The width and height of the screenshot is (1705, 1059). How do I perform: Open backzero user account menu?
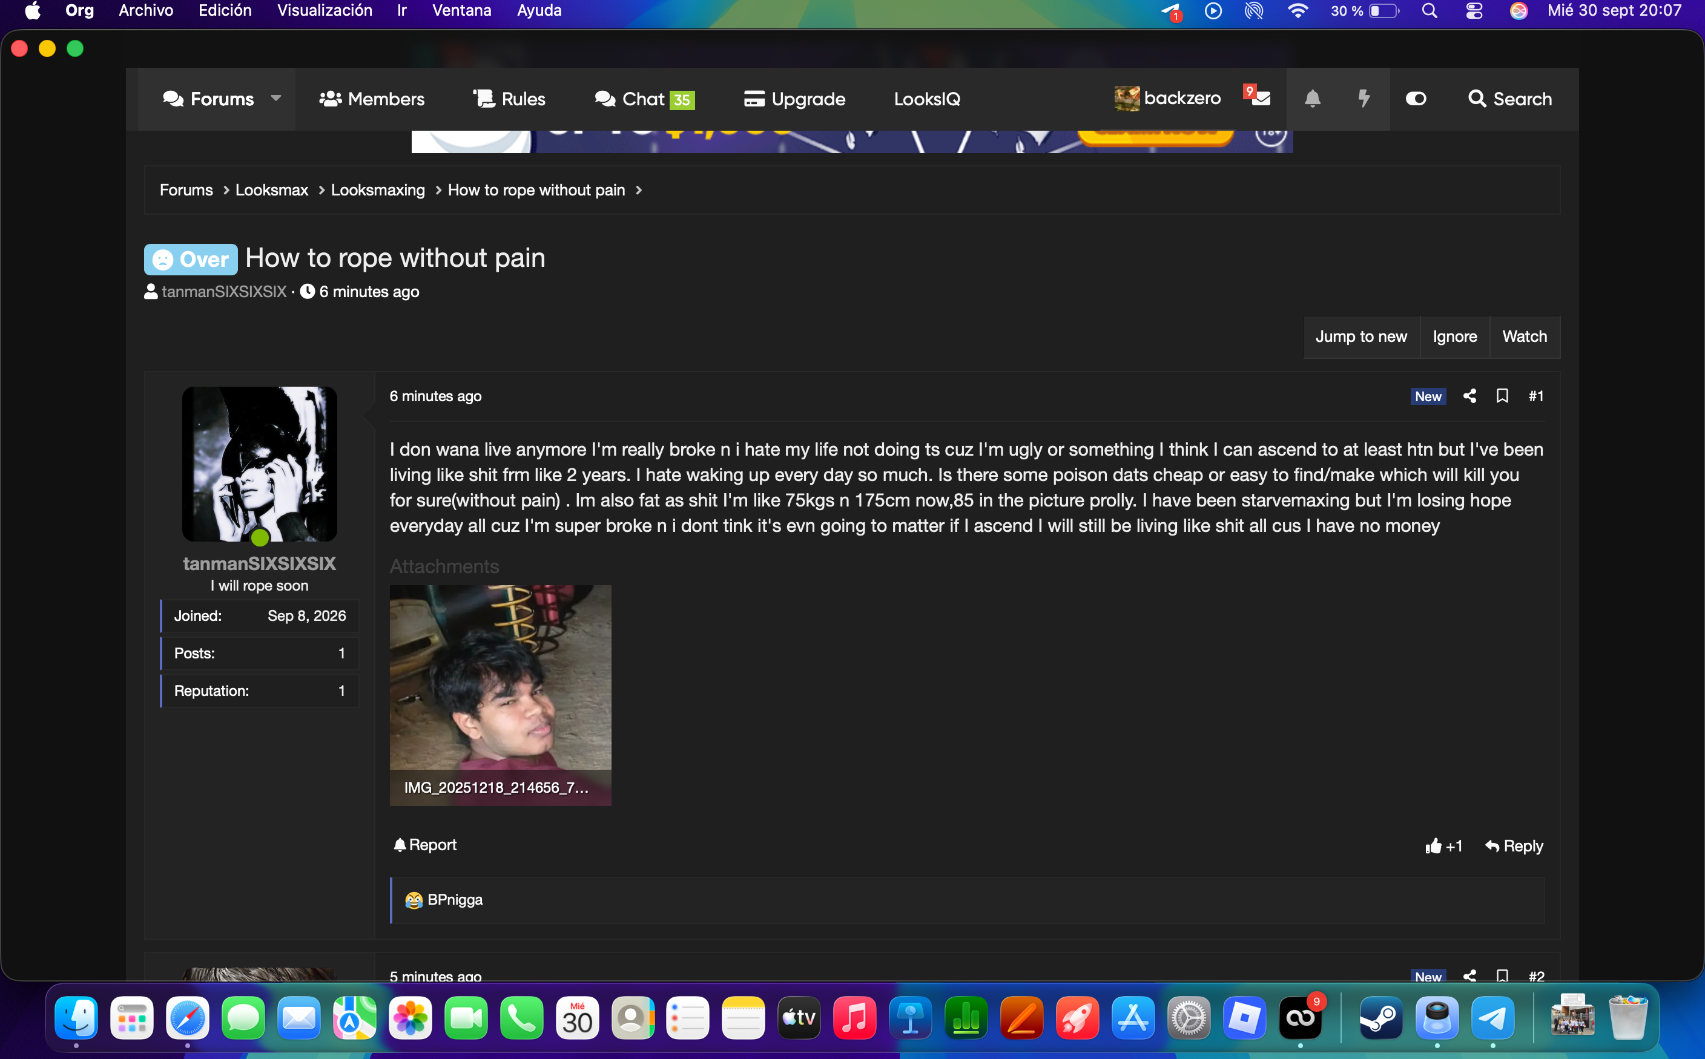[1167, 98]
